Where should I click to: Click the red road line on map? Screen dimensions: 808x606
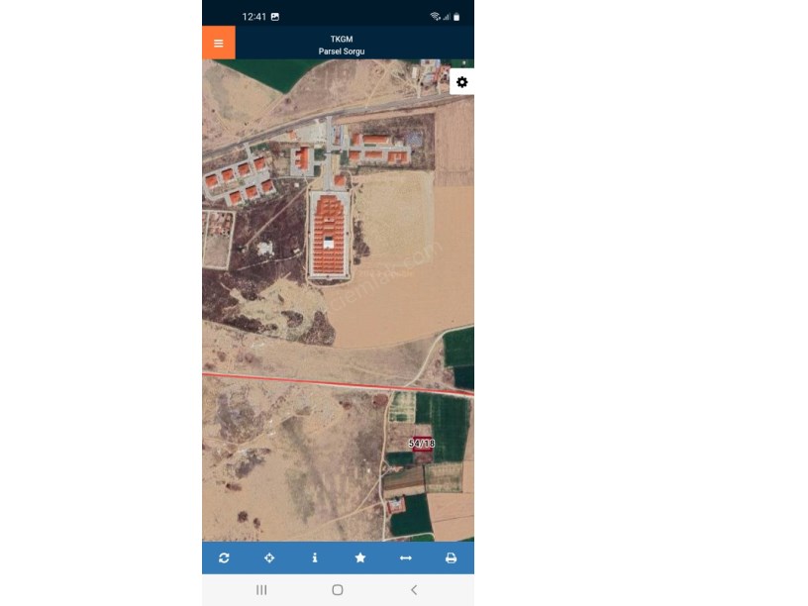tap(338, 383)
